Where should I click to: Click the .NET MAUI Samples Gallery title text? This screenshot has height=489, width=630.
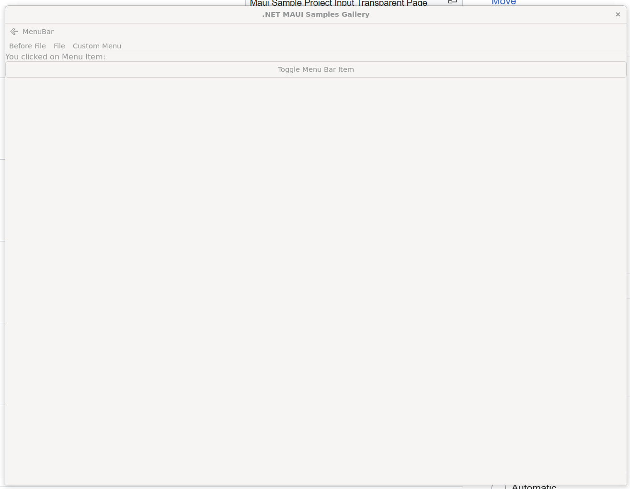coord(316,14)
